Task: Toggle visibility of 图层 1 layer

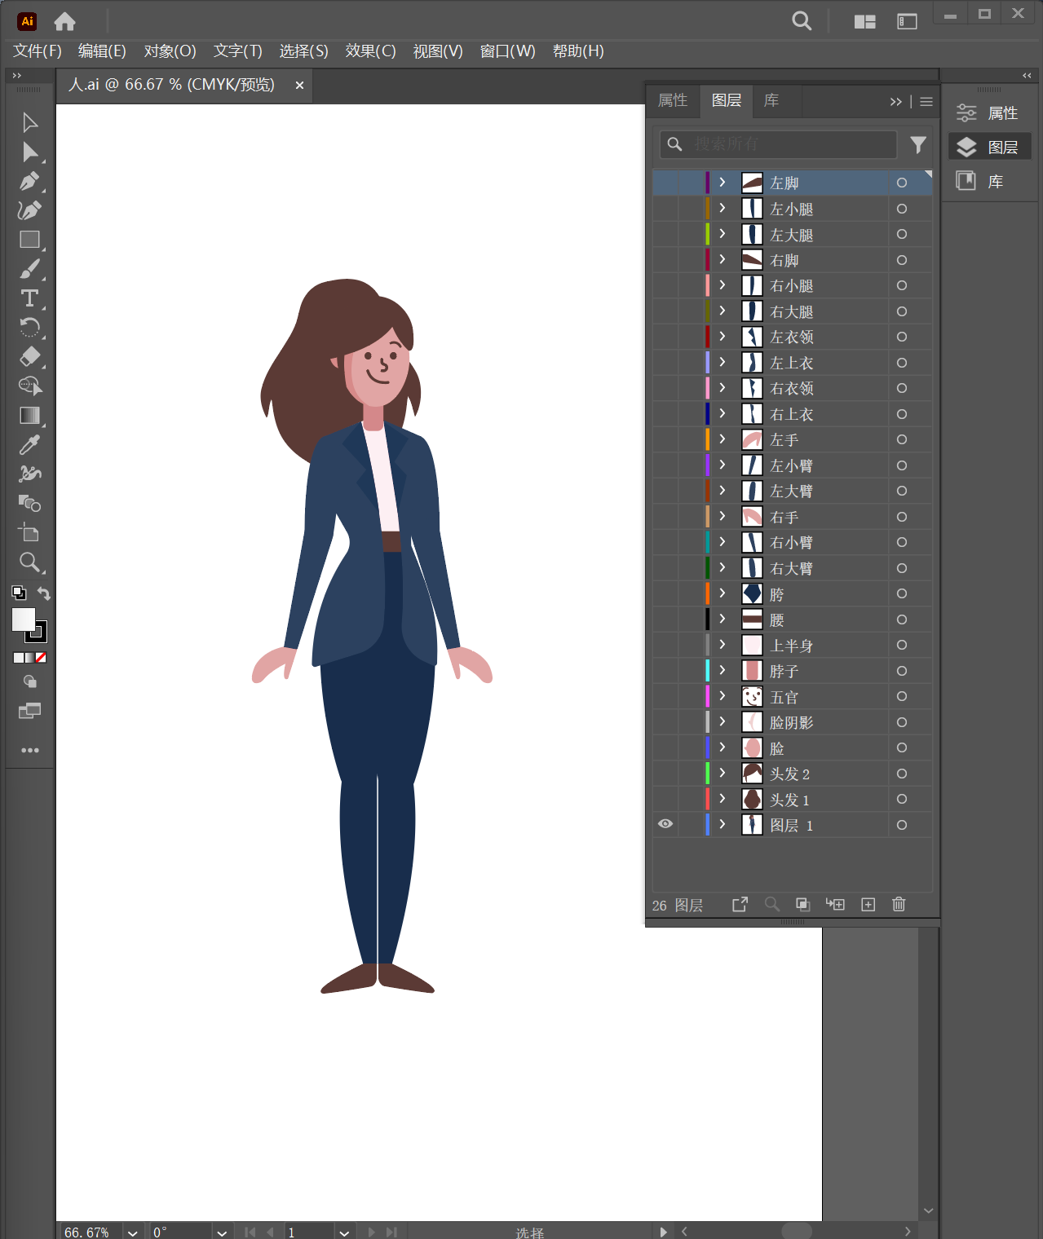Action: tap(665, 824)
